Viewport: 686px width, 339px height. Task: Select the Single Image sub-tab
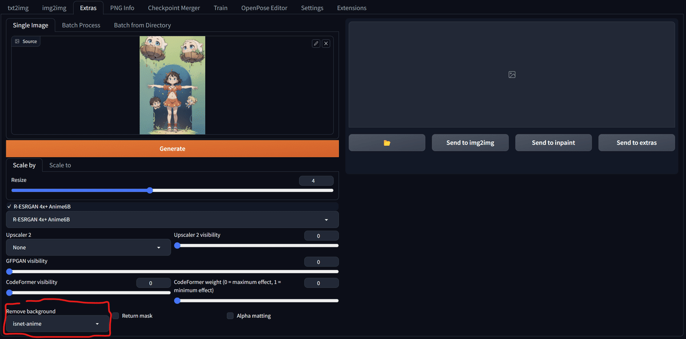click(x=31, y=25)
